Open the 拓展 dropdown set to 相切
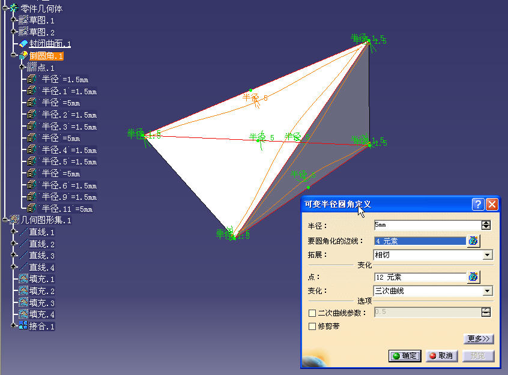 pyautogui.click(x=487, y=255)
